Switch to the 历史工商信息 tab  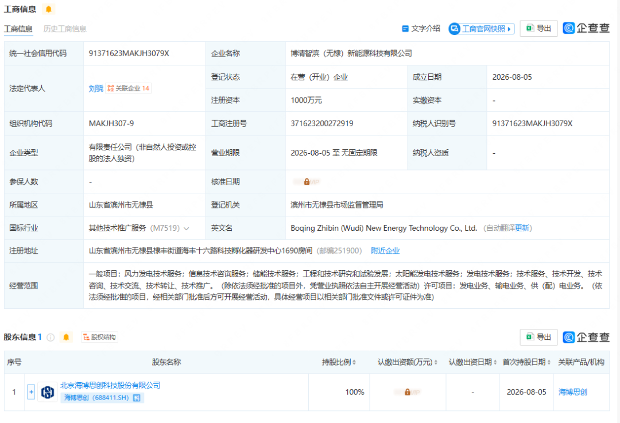click(x=65, y=29)
